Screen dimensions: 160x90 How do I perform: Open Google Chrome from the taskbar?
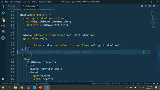(x=22, y=87)
